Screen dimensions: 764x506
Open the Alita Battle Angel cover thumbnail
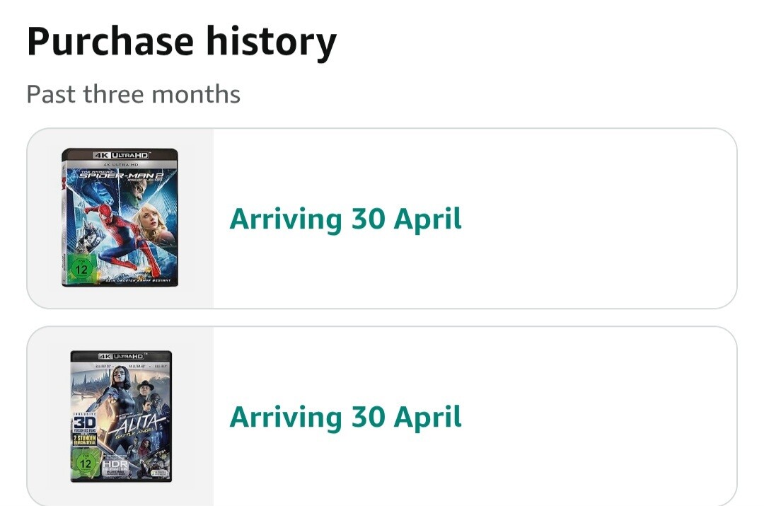(121, 416)
